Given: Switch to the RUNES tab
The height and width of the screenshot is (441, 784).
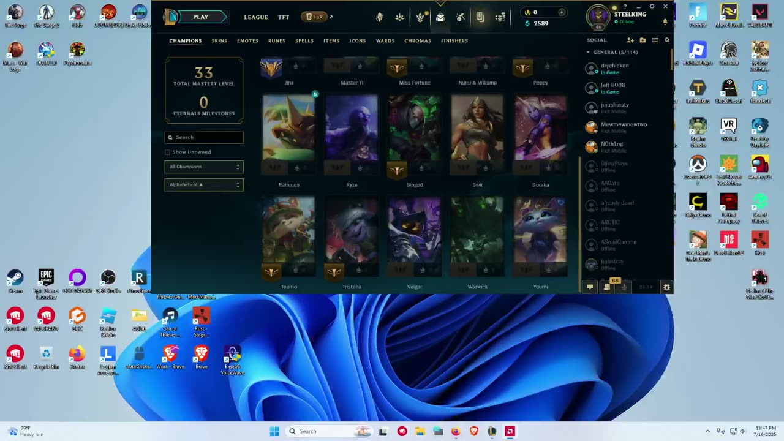Looking at the screenshot, I should pos(277,41).
